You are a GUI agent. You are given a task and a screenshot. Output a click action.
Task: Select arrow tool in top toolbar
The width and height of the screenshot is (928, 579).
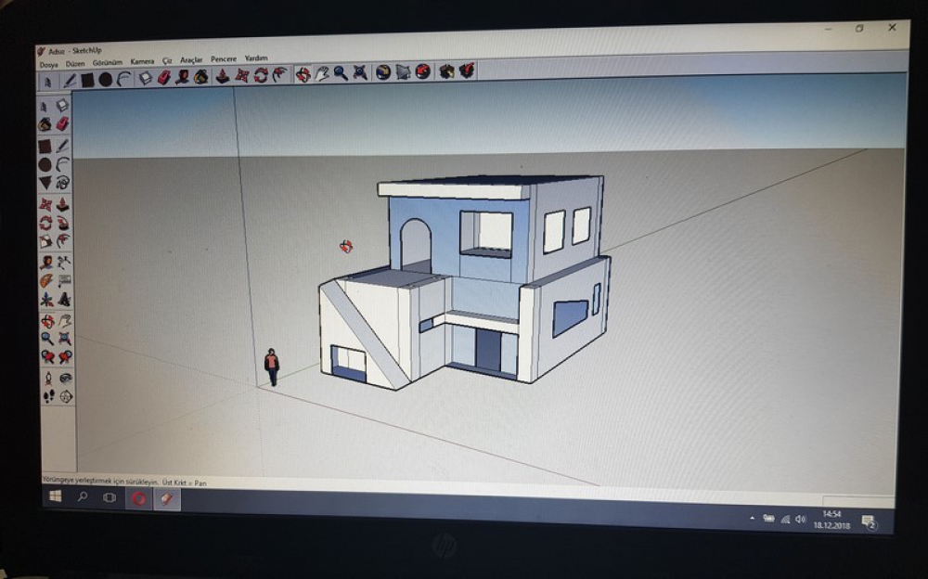[48, 82]
